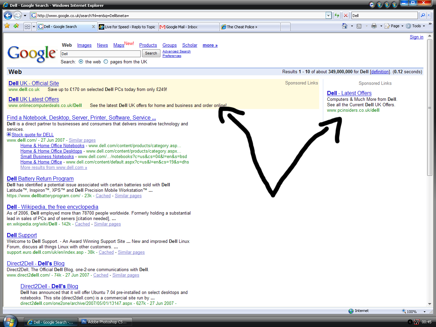Open the Dell Wikipedia result link

pyautogui.click(x=52, y=207)
